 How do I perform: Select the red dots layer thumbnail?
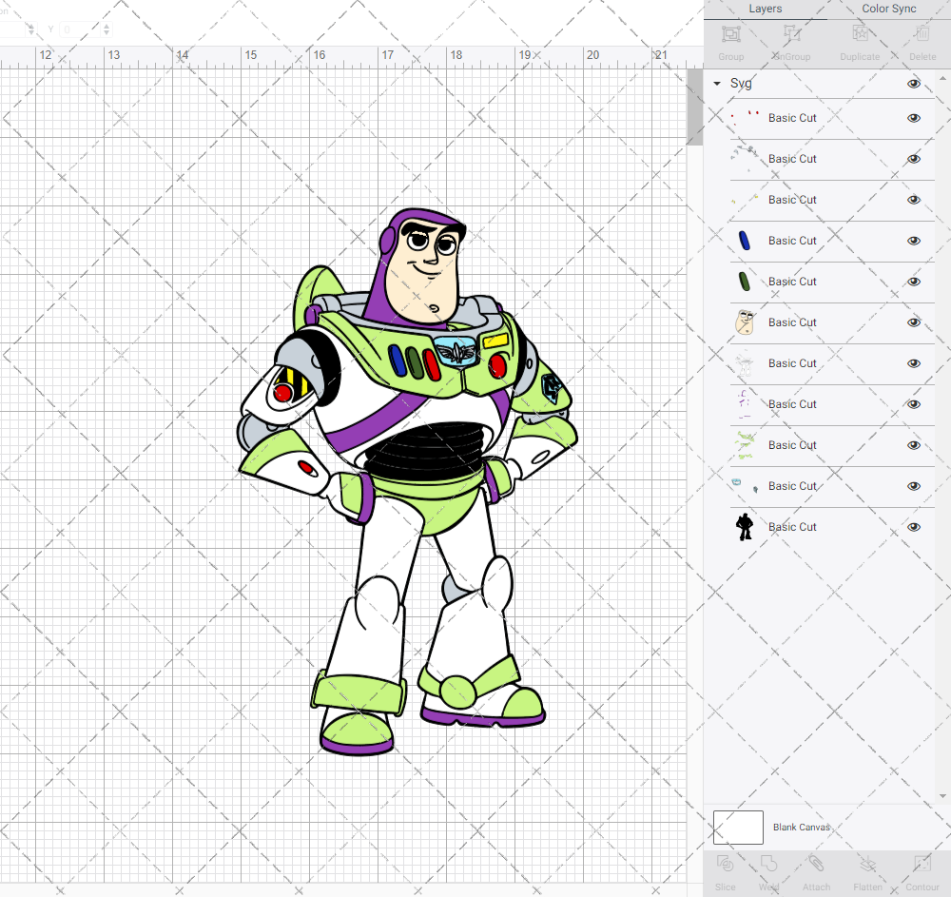pos(745,118)
